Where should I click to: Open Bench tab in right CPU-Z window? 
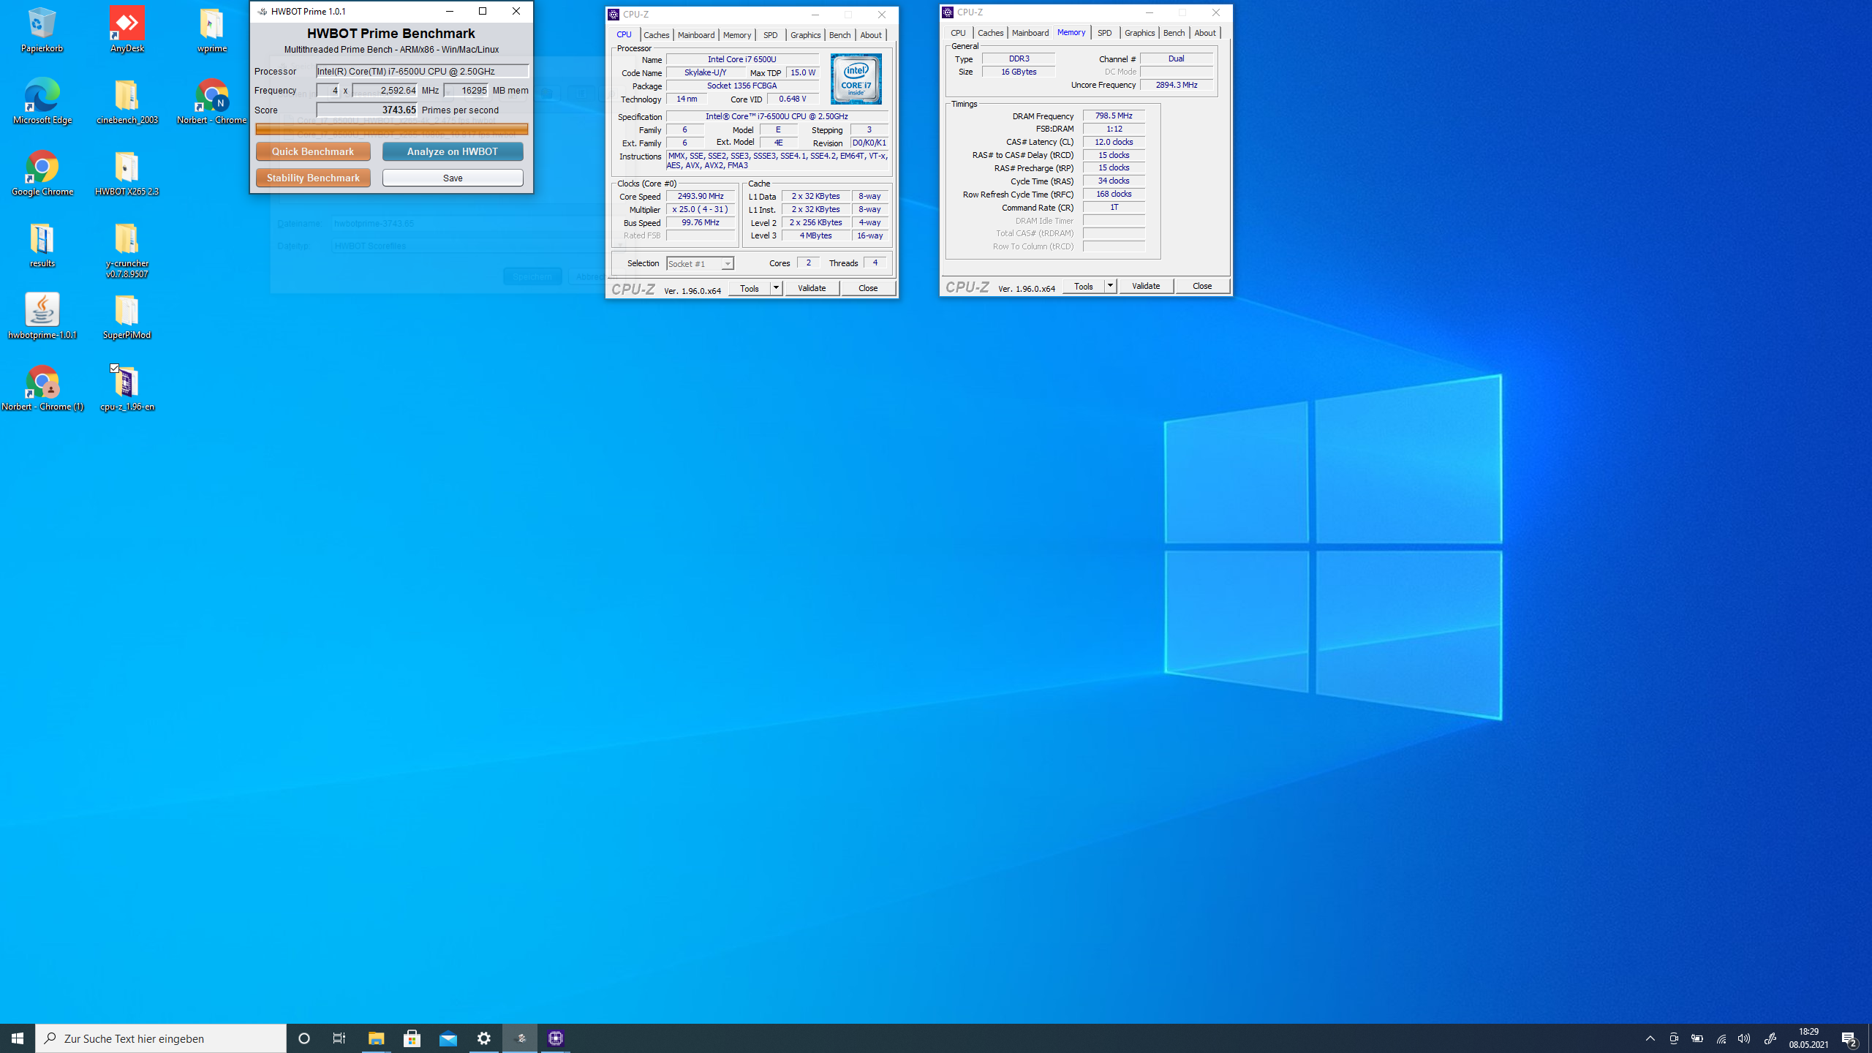tap(1174, 33)
